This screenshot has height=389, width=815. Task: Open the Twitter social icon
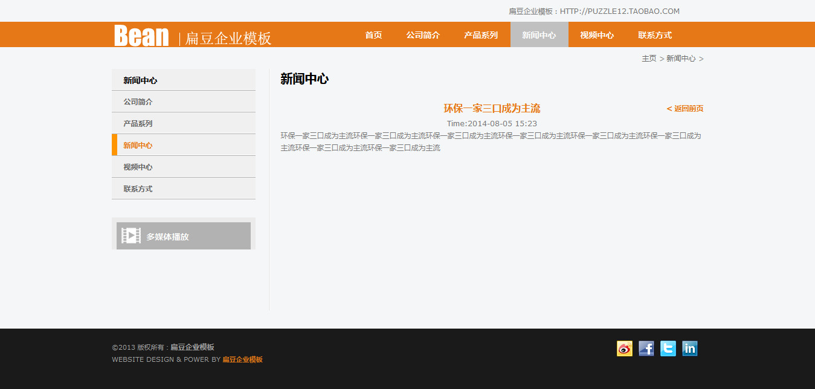tap(668, 349)
